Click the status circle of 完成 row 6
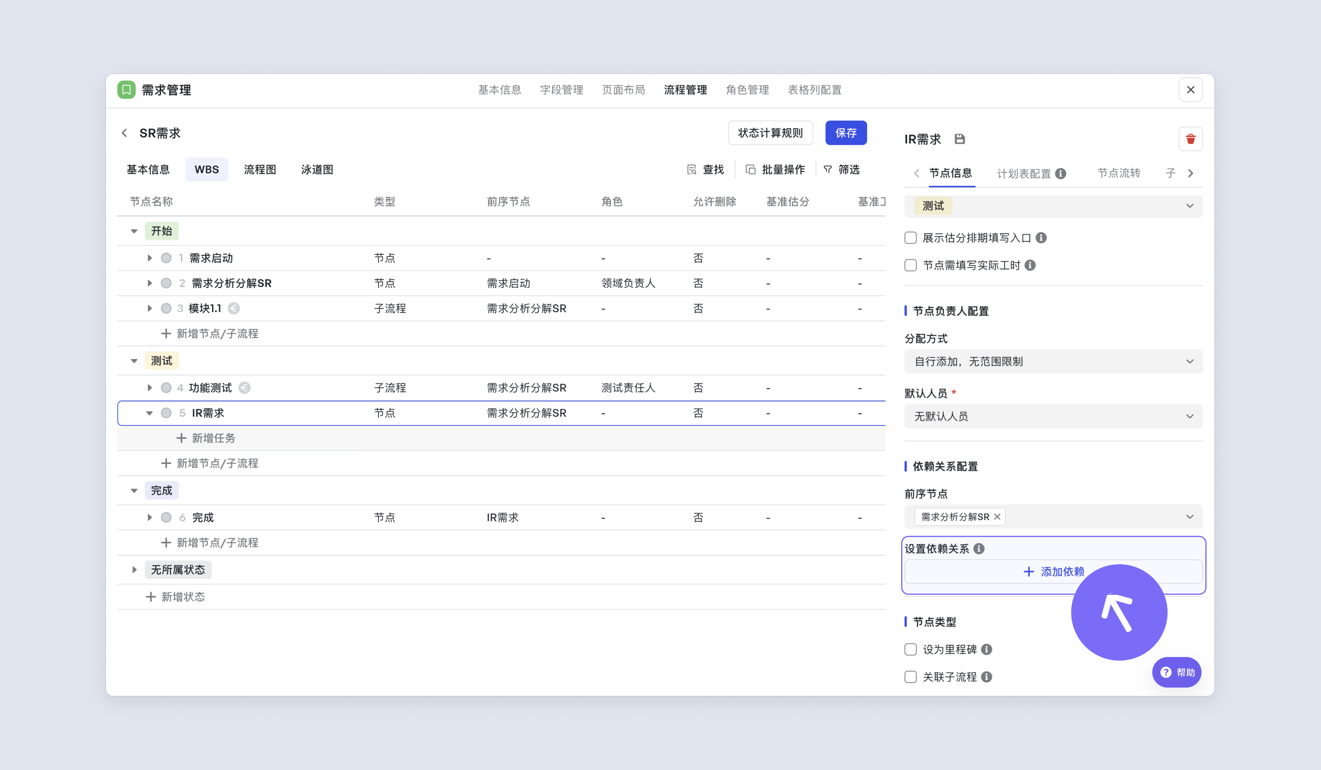1321x770 pixels. tap(166, 517)
